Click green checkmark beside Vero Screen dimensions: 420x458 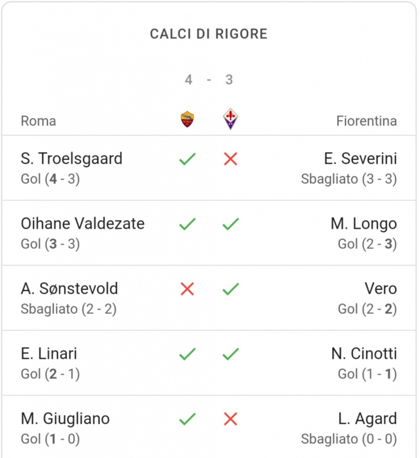click(x=230, y=289)
